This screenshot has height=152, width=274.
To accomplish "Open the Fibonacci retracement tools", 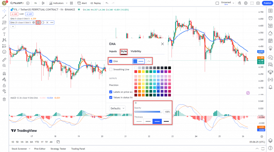I will [x=4, y=22].
